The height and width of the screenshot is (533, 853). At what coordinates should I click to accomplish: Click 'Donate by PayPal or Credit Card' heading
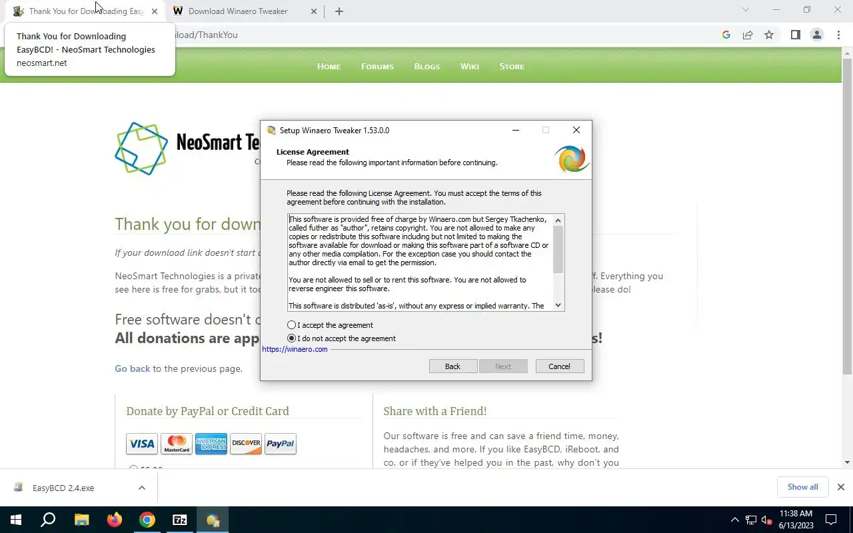208,411
